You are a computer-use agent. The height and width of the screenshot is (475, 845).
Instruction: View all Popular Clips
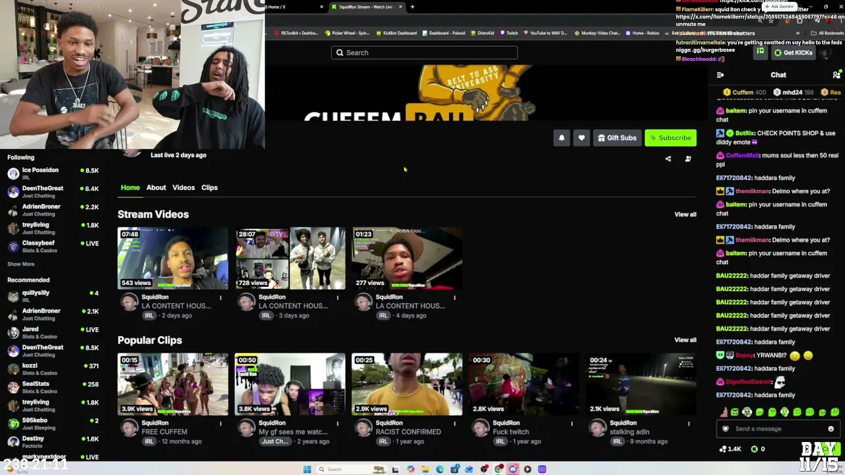point(685,340)
